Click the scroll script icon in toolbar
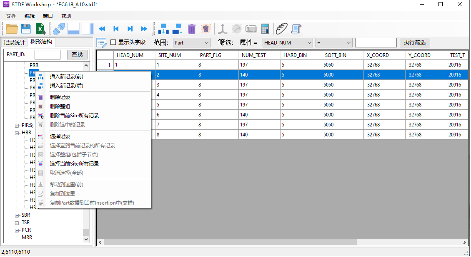This screenshot has width=471, height=257. point(296,29)
